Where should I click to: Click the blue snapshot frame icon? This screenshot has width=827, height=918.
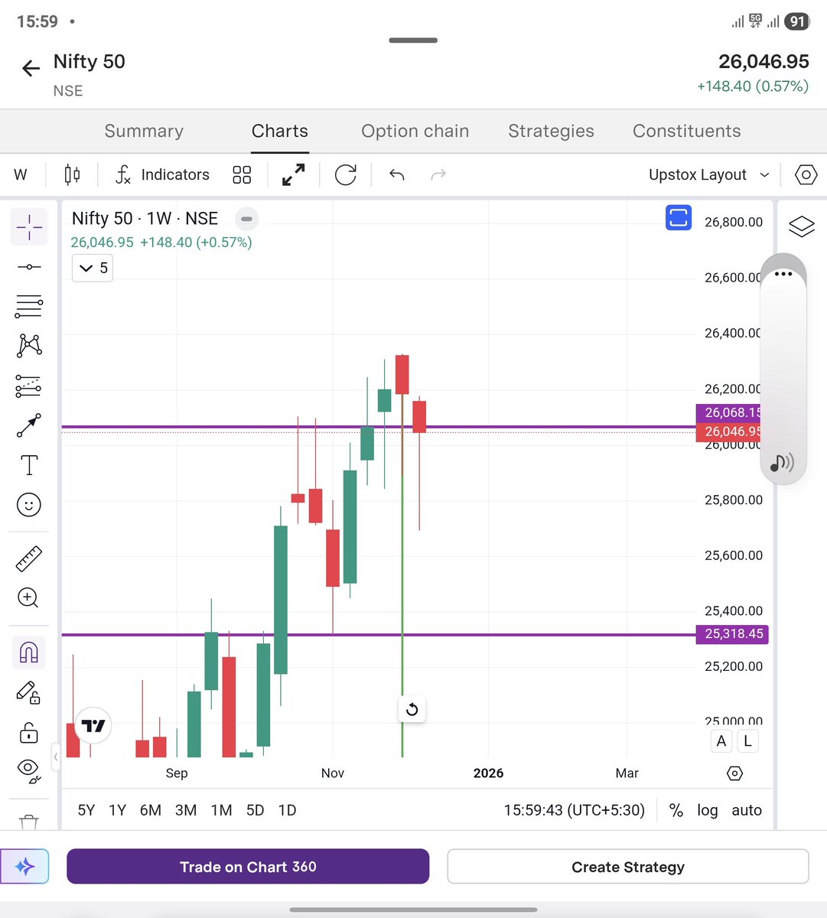point(679,218)
